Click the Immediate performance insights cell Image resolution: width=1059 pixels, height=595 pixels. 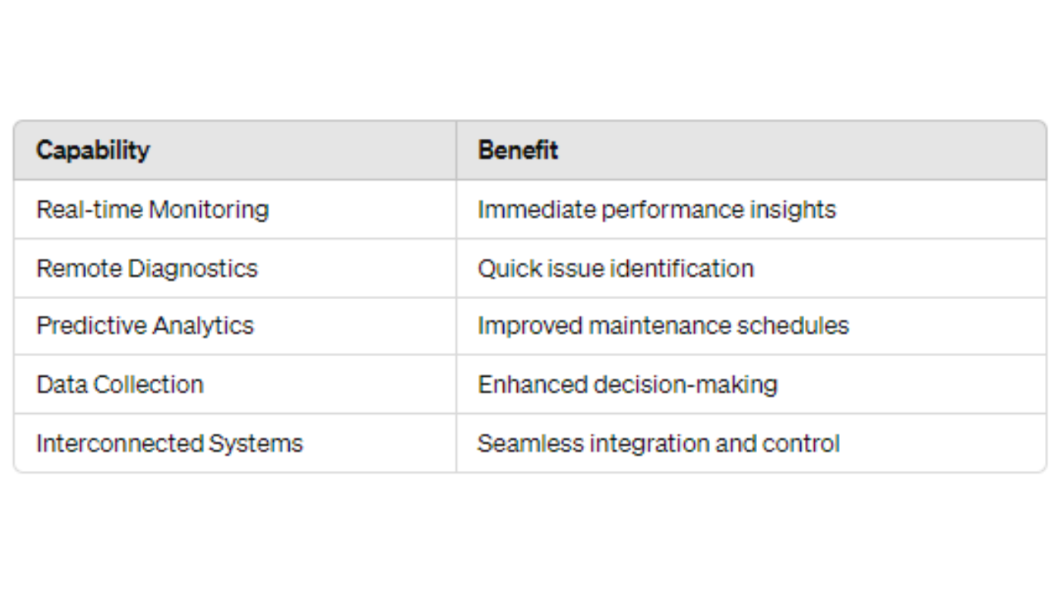[x=751, y=209]
